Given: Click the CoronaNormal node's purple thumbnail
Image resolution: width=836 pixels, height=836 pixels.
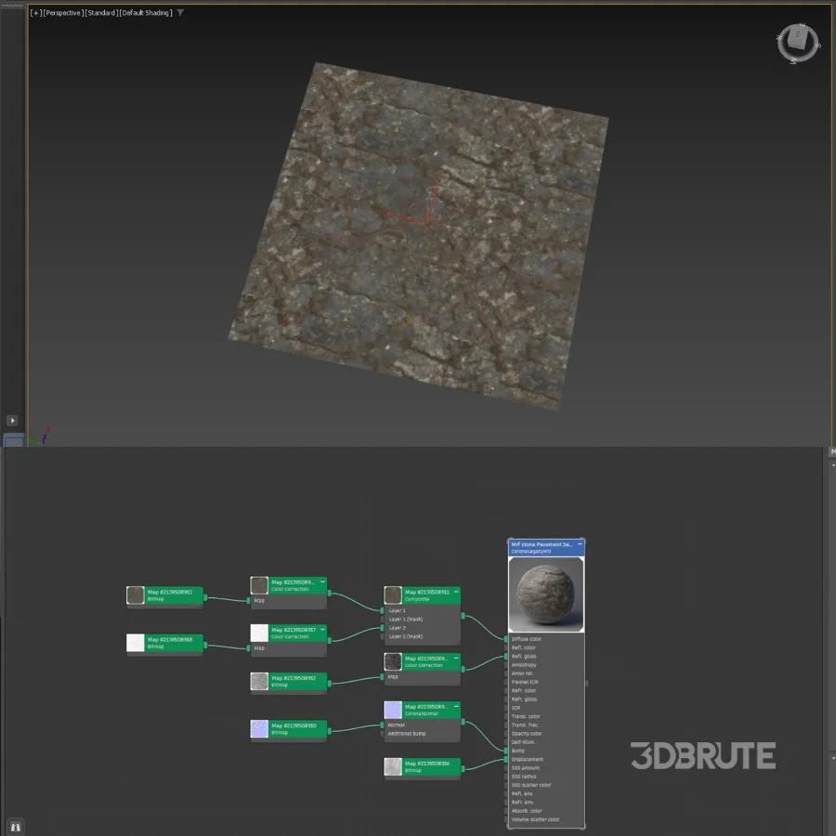Looking at the screenshot, I should (x=393, y=710).
